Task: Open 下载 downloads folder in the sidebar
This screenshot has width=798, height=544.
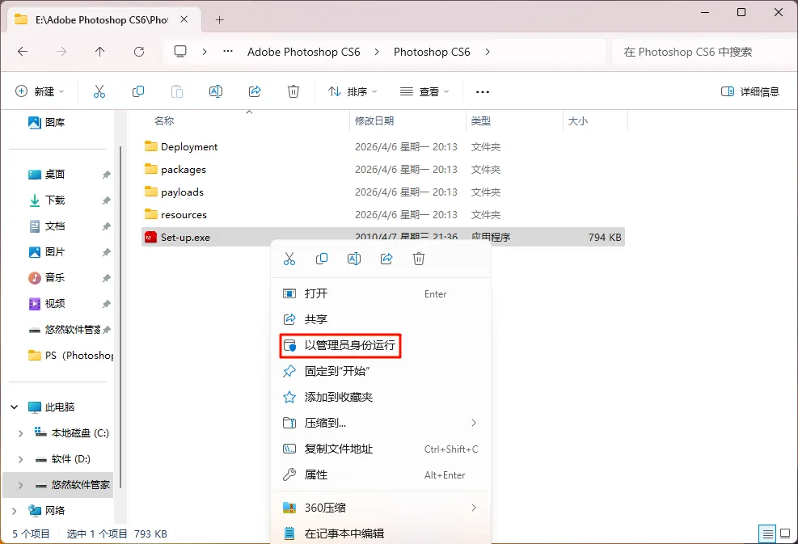Action: [46, 200]
